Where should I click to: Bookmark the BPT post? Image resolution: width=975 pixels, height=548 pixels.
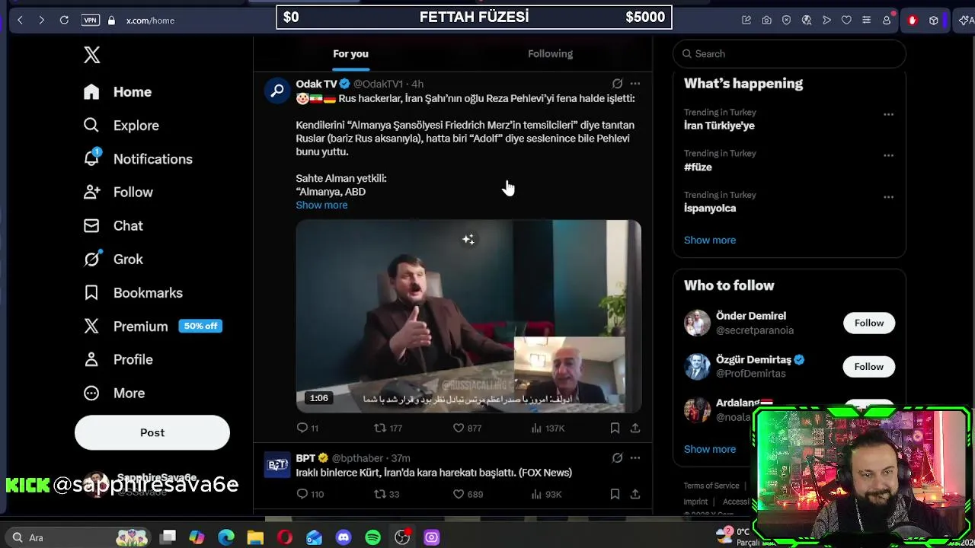pos(615,495)
